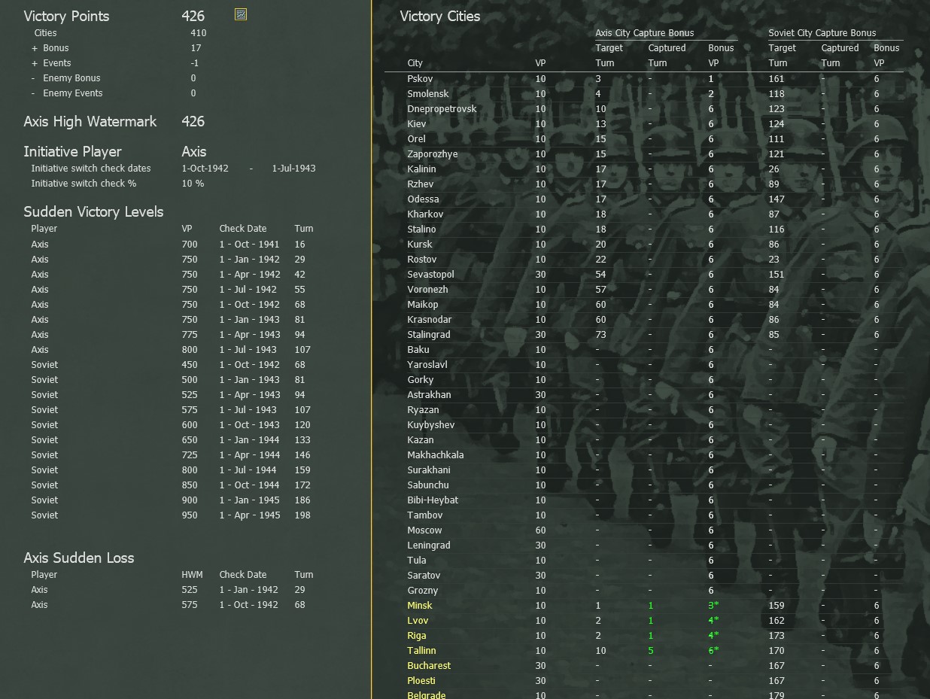This screenshot has height=699, width=930.
Task: Click the VP column header
Action: (x=540, y=63)
